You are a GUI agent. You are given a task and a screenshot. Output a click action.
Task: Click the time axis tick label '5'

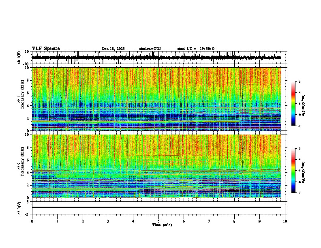click(158, 221)
